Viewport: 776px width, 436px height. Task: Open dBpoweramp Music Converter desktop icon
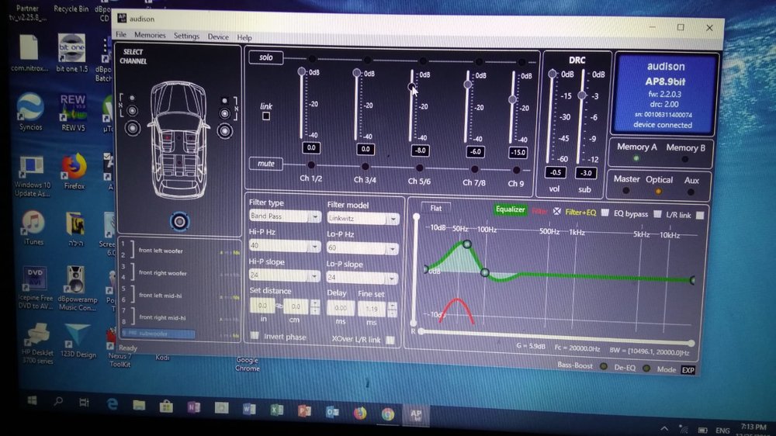point(77,288)
